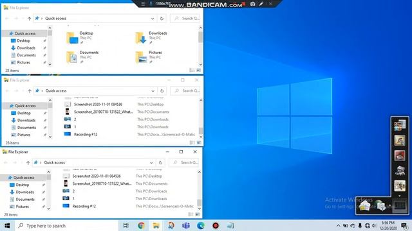Select Documents in middle window's navigation pane
The width and height of the screenshot is (412, 231).
point(26,128)
